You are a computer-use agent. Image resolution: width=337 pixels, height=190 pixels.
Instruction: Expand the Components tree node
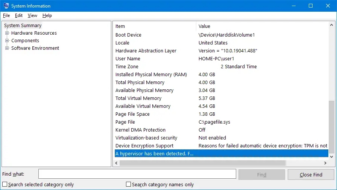tap(7, 41)
